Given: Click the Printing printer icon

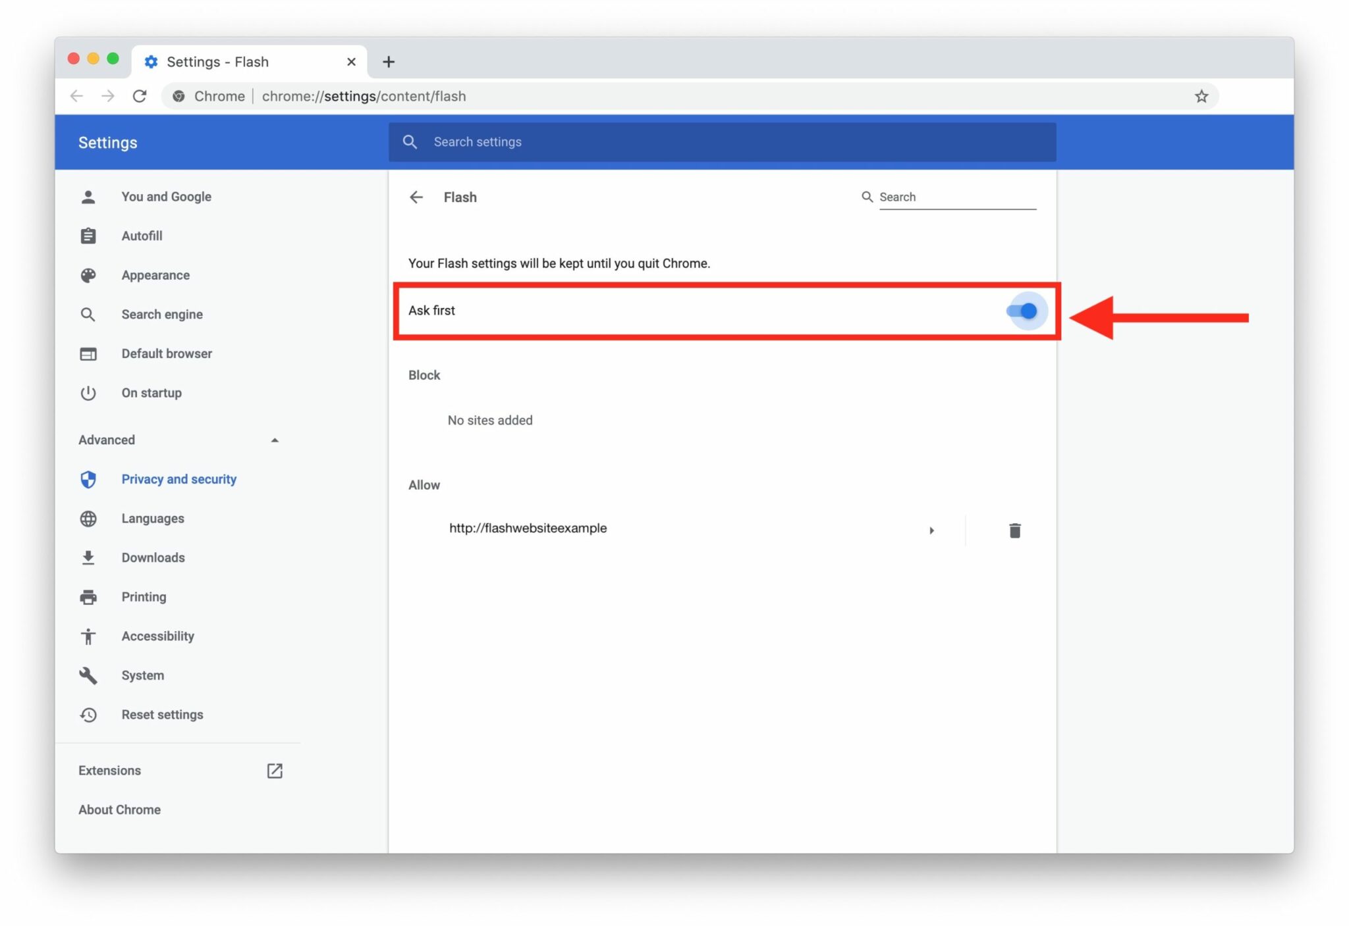Looking at the screenshot, I should click(88, 597).
